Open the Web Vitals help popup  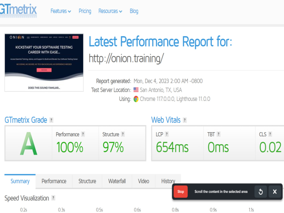tap(185, 120)
